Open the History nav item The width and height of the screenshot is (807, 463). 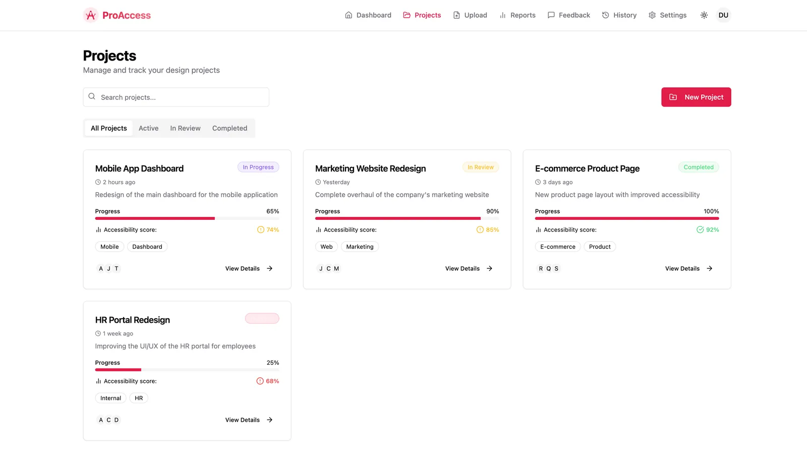coord(619,15)
